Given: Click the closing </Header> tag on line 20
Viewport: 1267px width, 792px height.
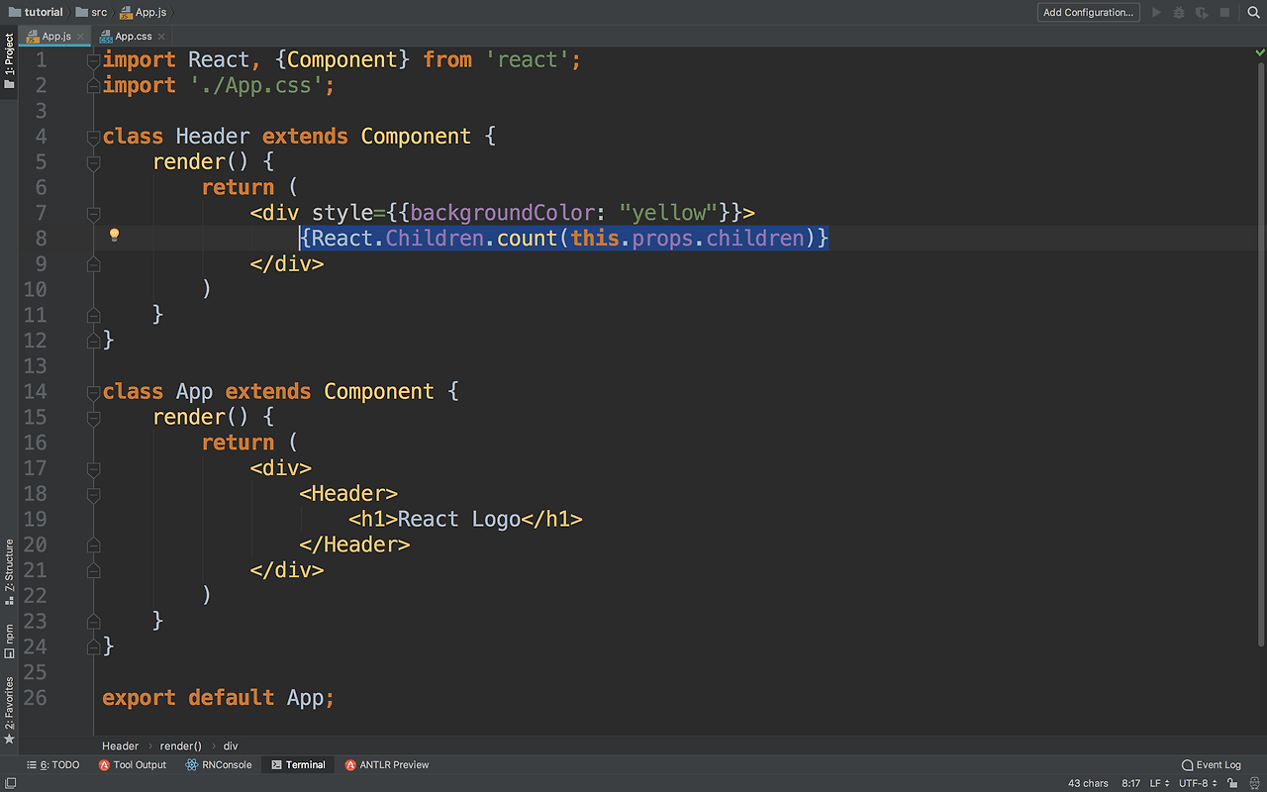Looking at the screenshot, I should tap(354, 545).
